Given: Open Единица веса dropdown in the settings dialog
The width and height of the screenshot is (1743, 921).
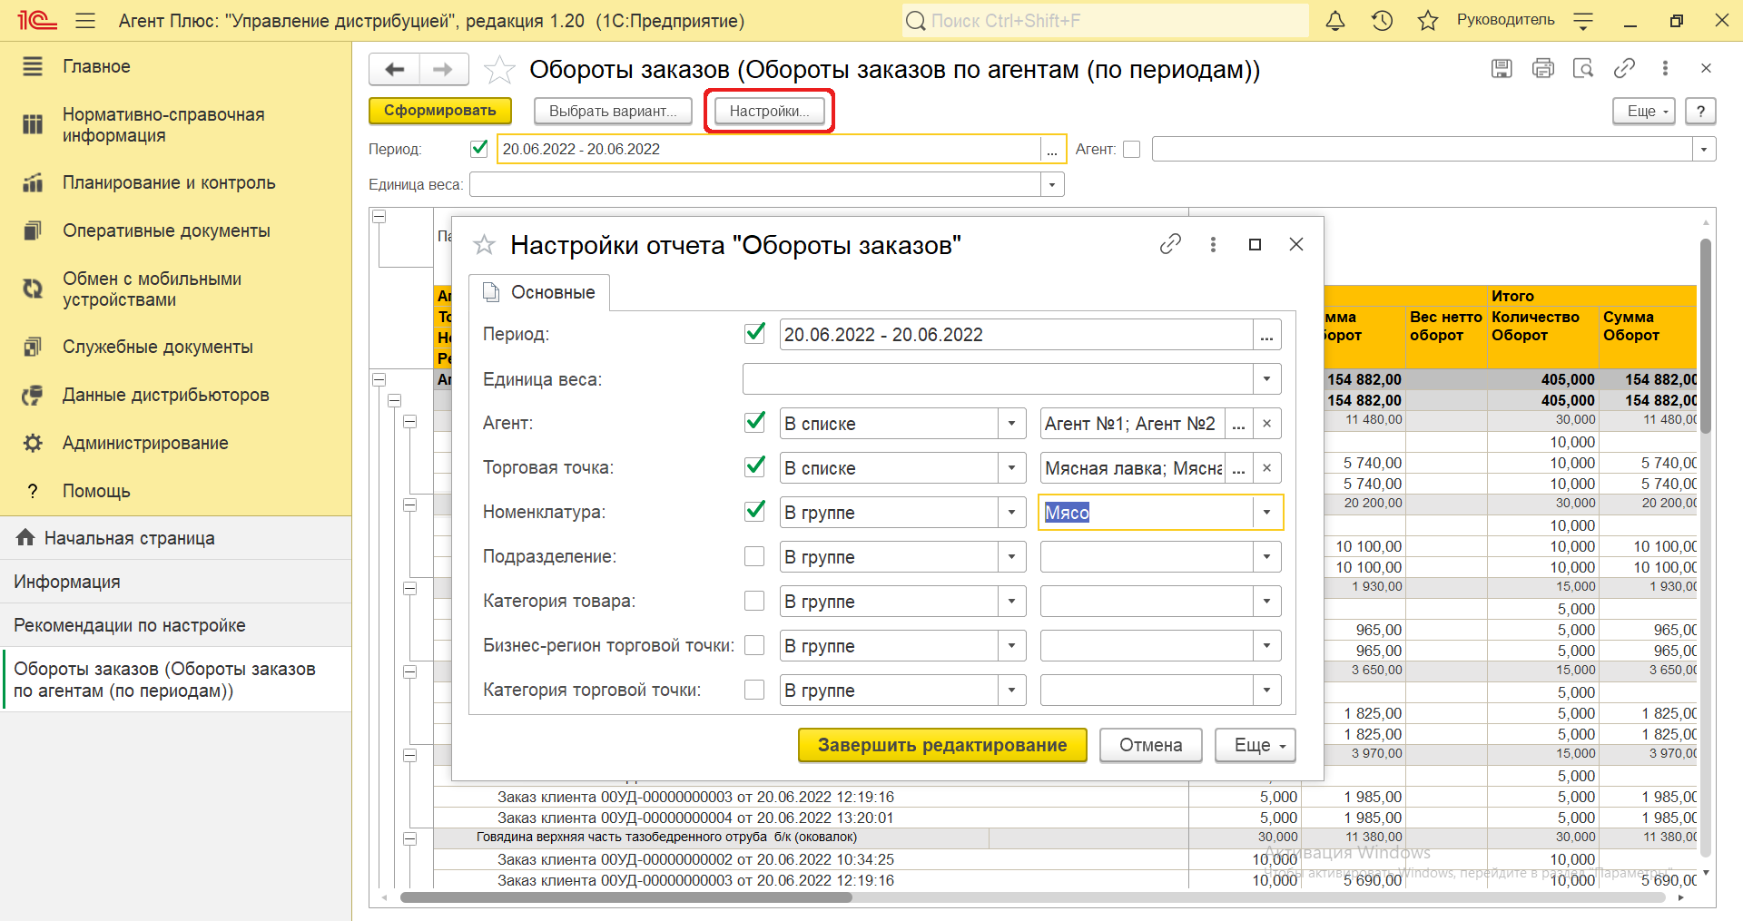Looking at the screenshot, I should coord(1266,379).
